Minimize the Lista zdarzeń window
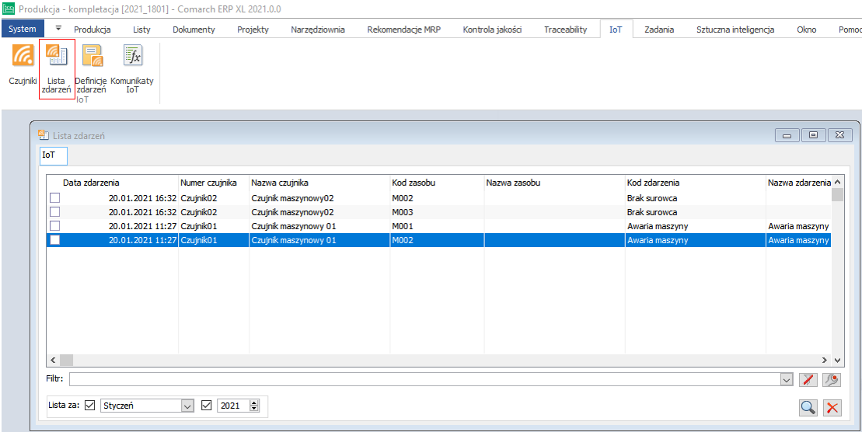This screenshot has width=862, height=432. [787, 135]
